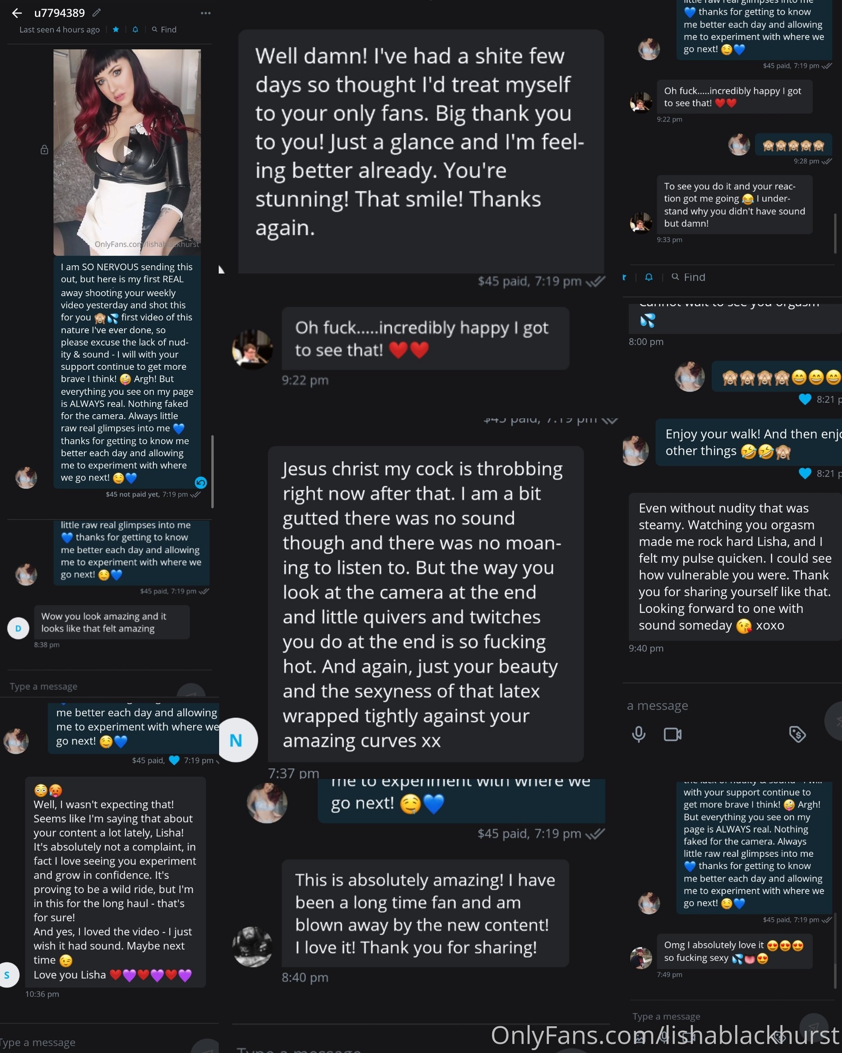Image resolution: width=842 pixels, height=1053 pixels.
Task: Toggle the notification bell under username
Action: pyautogui.click(x=135, y=30)
